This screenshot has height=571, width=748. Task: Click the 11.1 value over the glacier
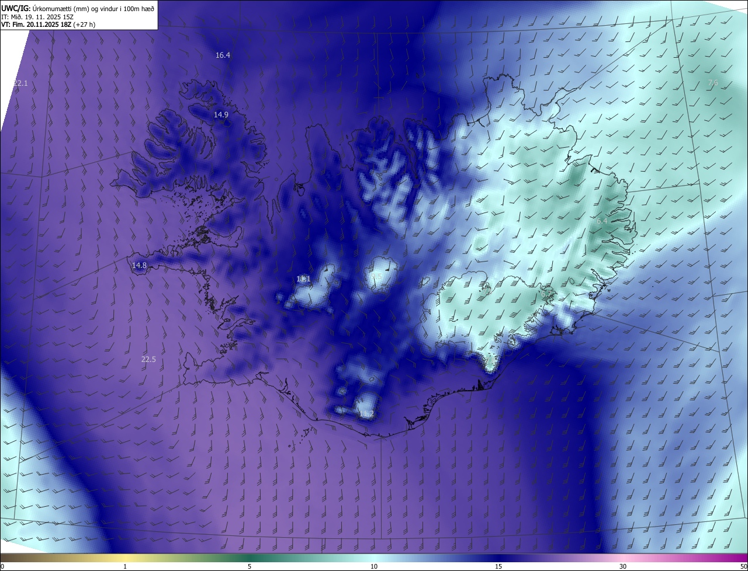(303, 278)
